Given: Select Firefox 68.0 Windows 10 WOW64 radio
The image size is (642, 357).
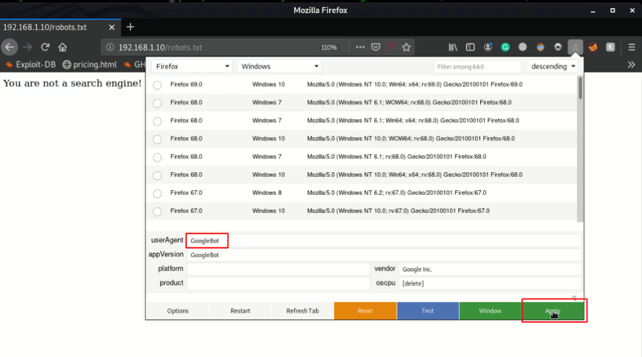Looking at the screenshot, I should coord(157,139).
